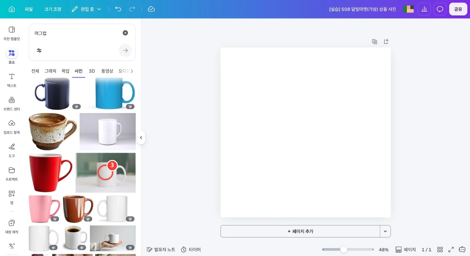
Task: Enter fullscreen presentation mode
Action: pyautogui.click(x=451, y=250)
